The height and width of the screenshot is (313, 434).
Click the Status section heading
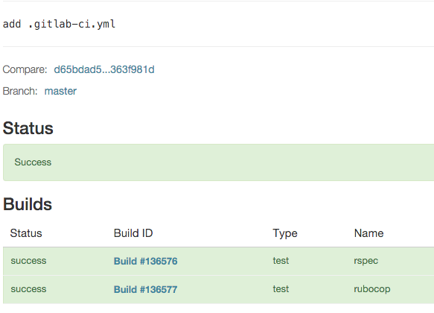coord(28,128)
